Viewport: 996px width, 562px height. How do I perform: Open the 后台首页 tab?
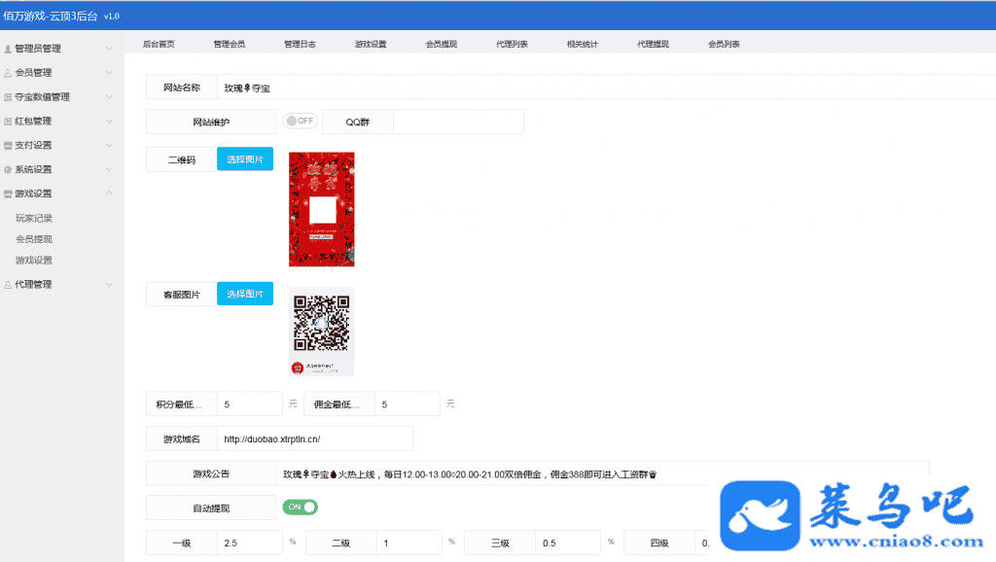point(159,44)
